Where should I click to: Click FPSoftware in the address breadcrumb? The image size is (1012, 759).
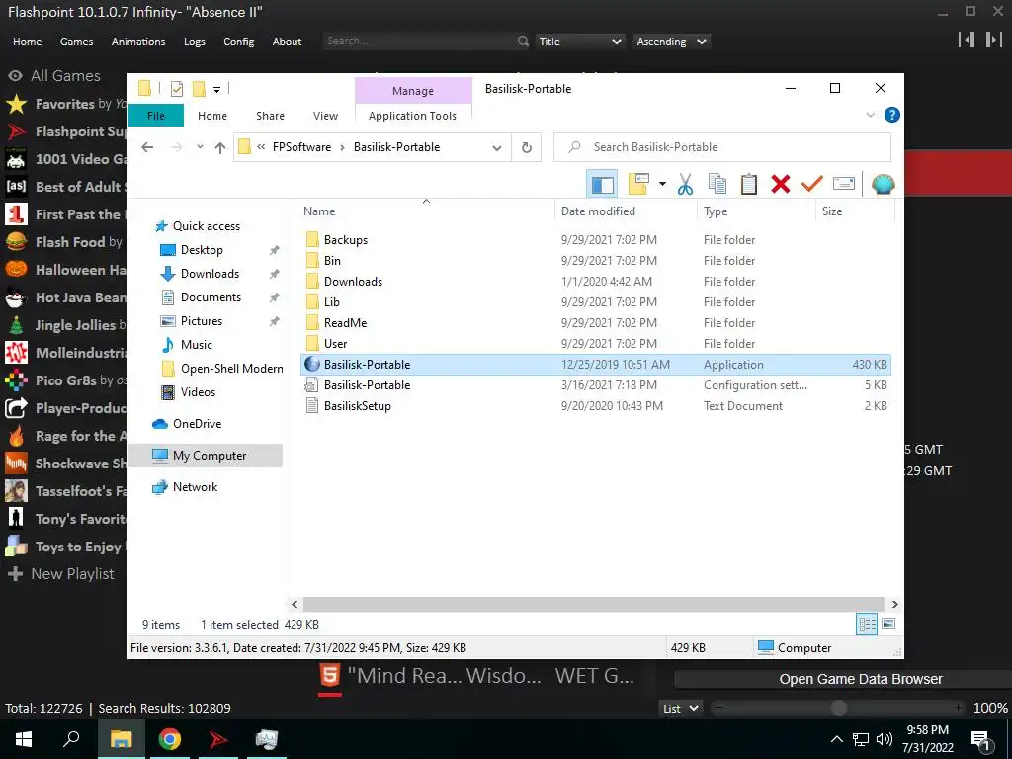pyautogui.click(x=301, y=147)
